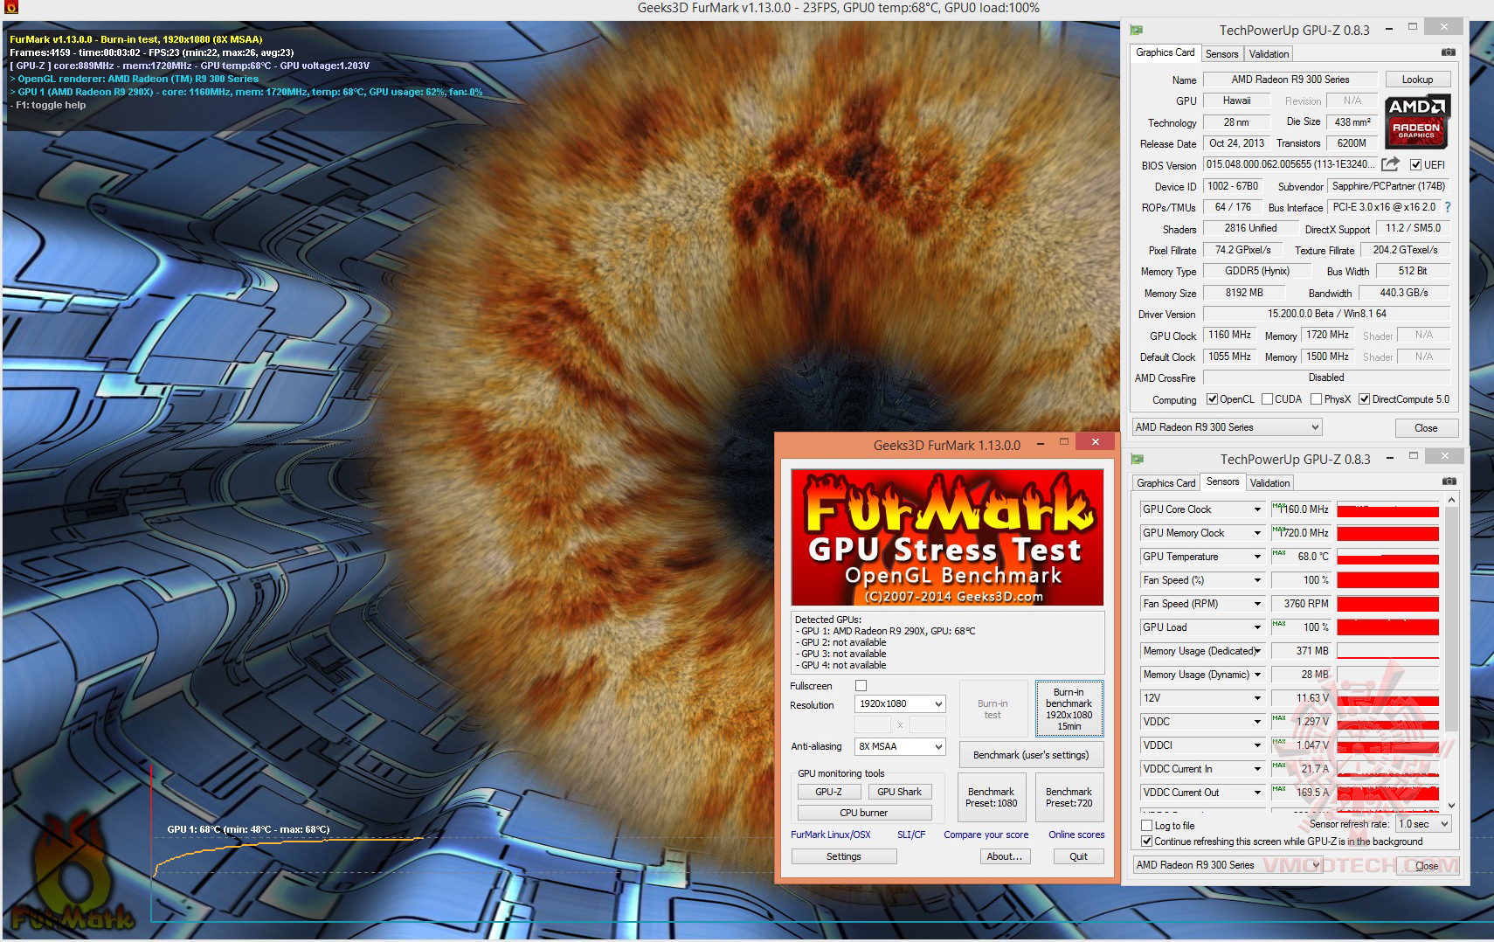This screenshot has height=942, width=1494.
Task: Quit FurMark with the Quit button
Action: coord(1079,856)
